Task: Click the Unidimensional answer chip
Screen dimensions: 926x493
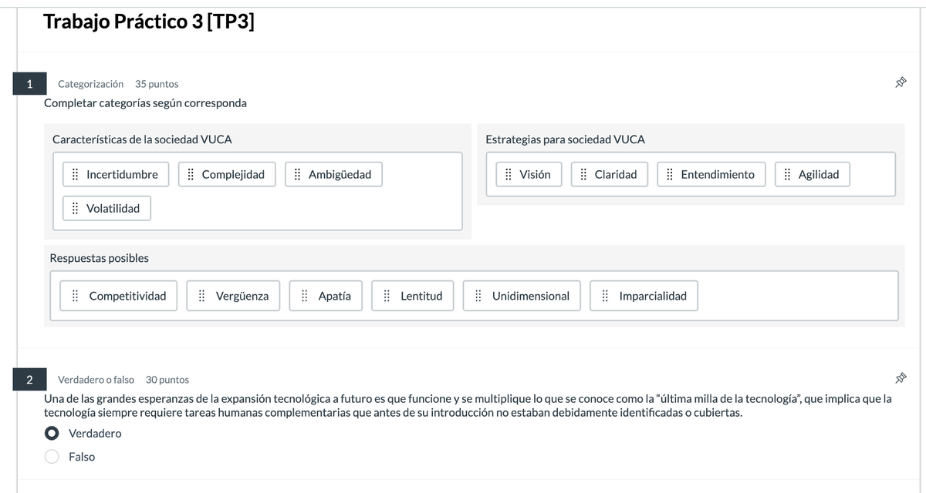Action: click(522, 296)
